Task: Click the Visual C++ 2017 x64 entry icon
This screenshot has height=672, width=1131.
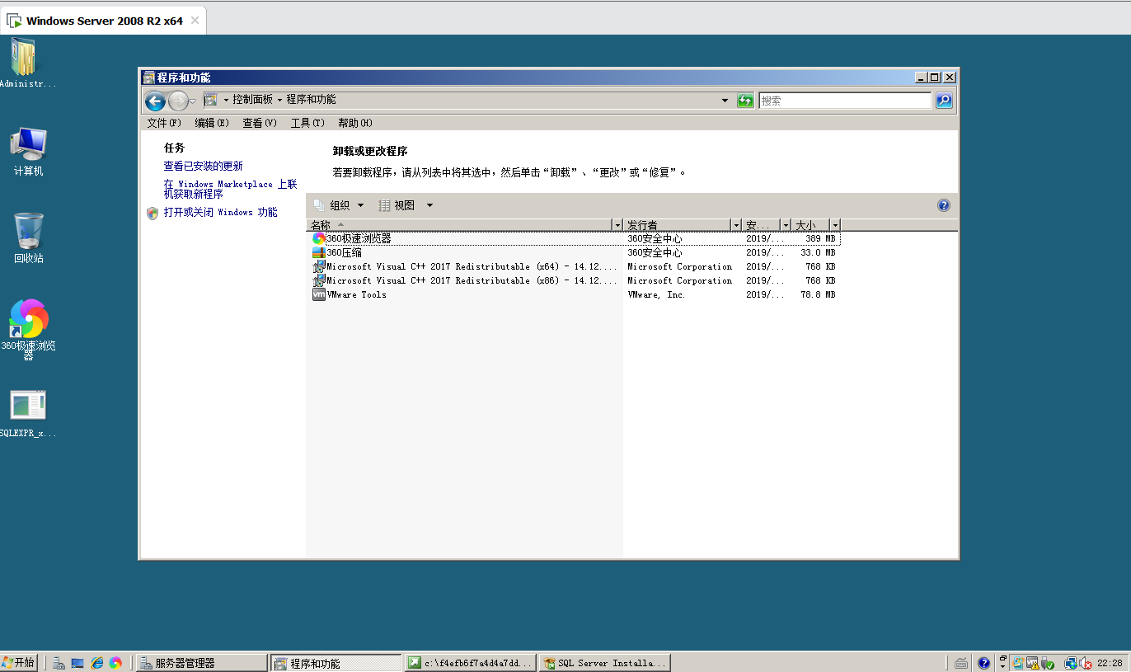Action: point(319,266)
